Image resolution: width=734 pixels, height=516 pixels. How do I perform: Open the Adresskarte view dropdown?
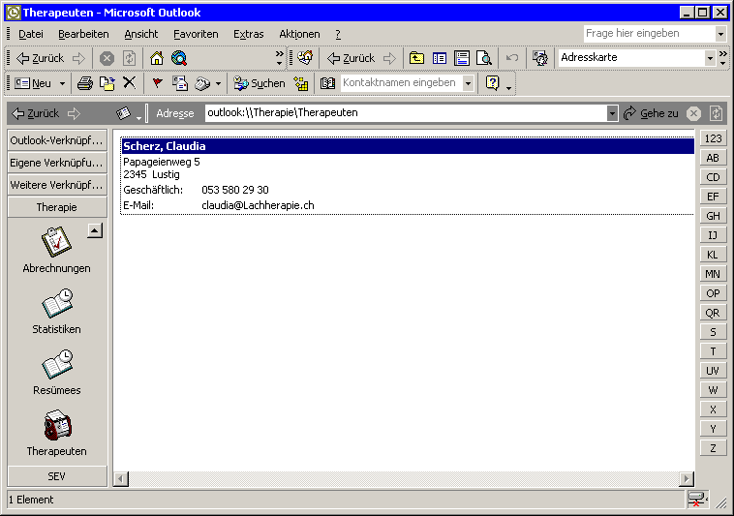710,58
